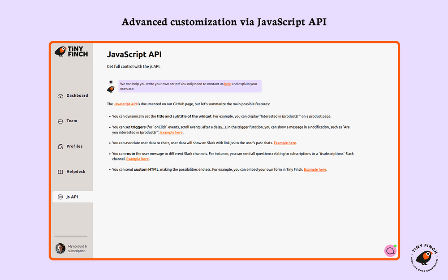Click the Dashboard gauge icon
This screenshot has height=280, width=448.
click(x=60, y=96)
